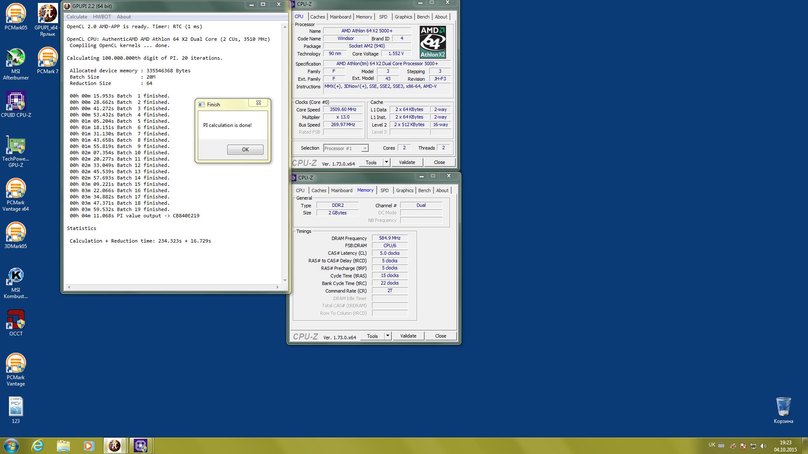Launch CPUID CPU-Z desktop shortcut
The width and height of the screenshot is (808, 454).
point(16,104)
